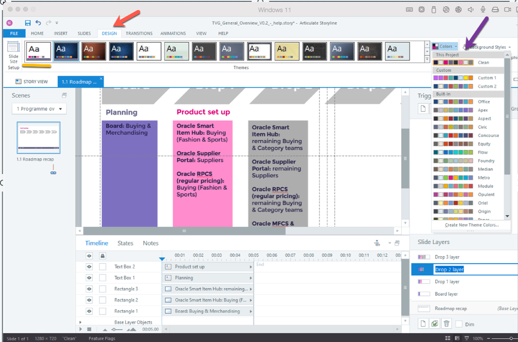Hide Rectangle 1 on timeline
518x342 pixels.
click(89, 311)
